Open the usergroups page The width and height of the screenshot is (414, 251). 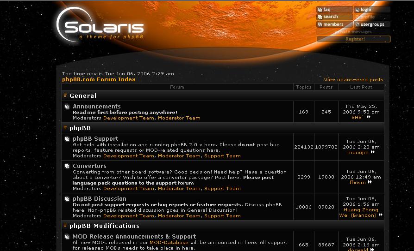372,24
